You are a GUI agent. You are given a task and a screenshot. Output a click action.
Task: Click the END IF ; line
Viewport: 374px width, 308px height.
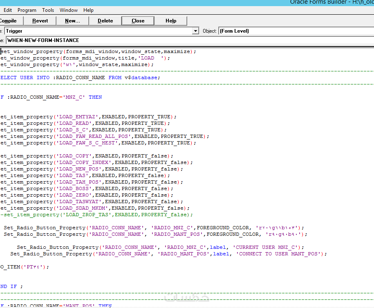click(11, 286)
